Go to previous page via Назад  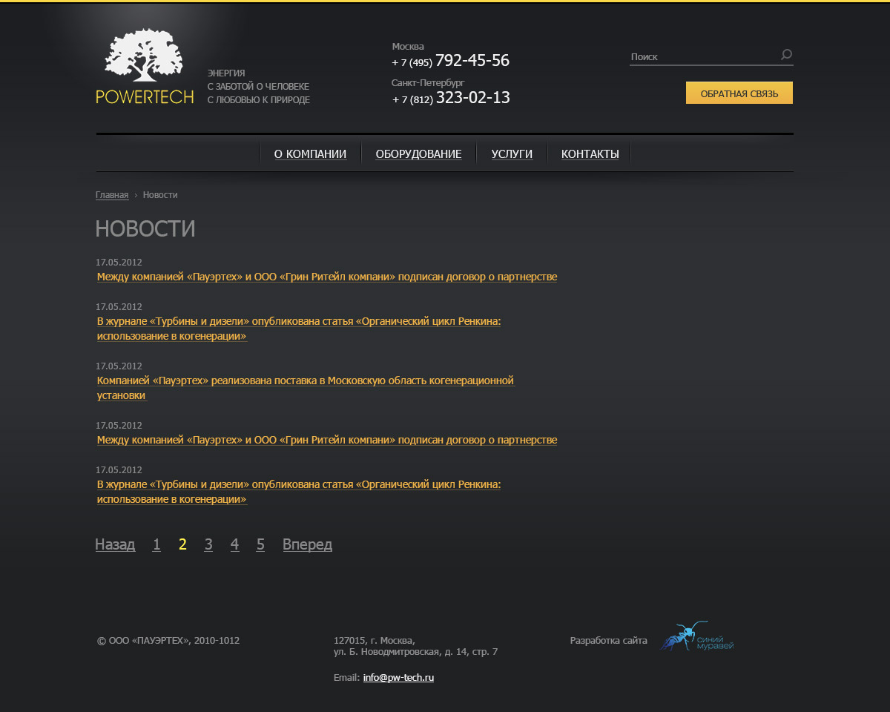(115, 544)
